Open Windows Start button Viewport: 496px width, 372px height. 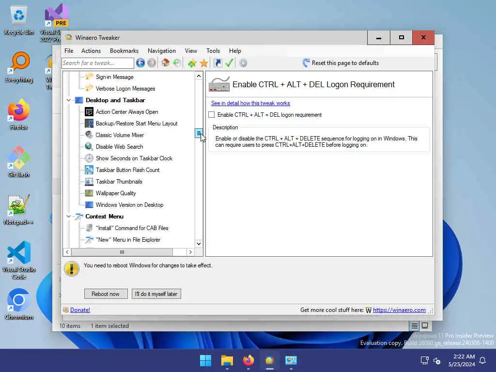(x=205, y=360)
